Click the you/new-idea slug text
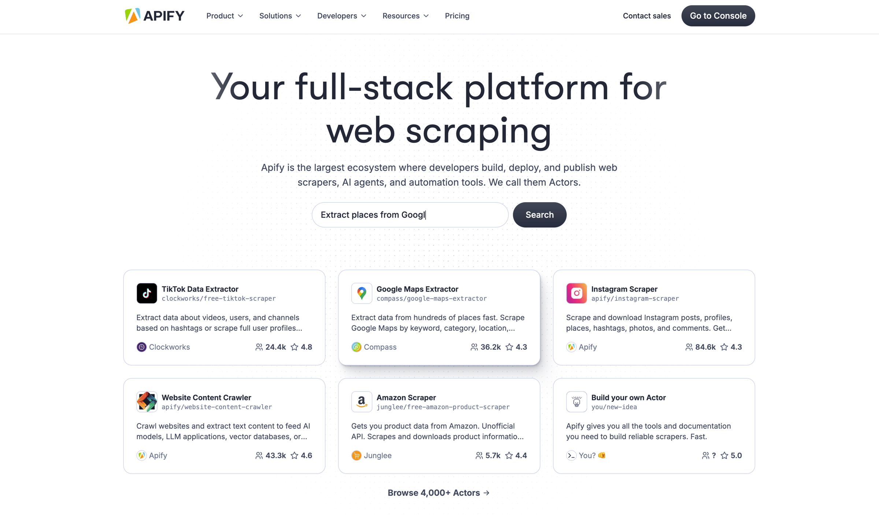This screenshot has height=515, width=879. [614, 407]
